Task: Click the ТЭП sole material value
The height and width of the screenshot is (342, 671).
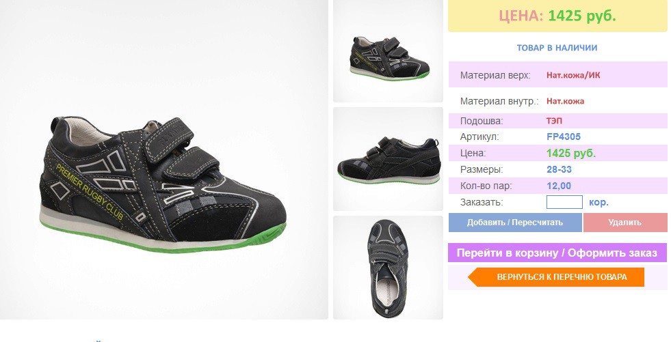Action: click(554, 121)
